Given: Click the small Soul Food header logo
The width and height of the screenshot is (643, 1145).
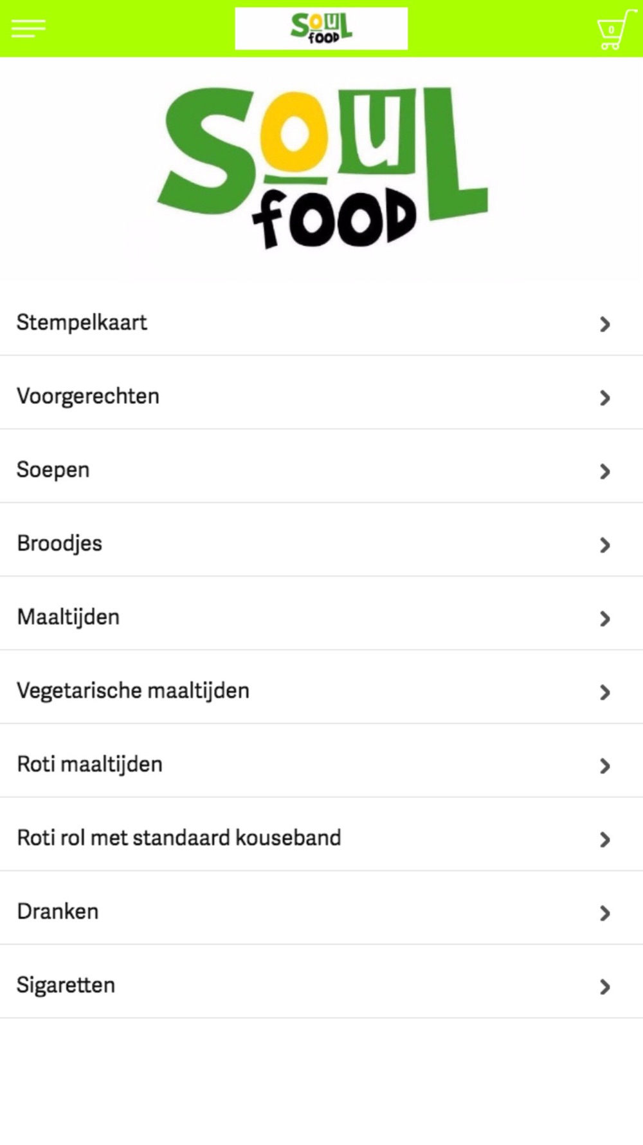Looking at the screenshot, I should click(321, 28).
